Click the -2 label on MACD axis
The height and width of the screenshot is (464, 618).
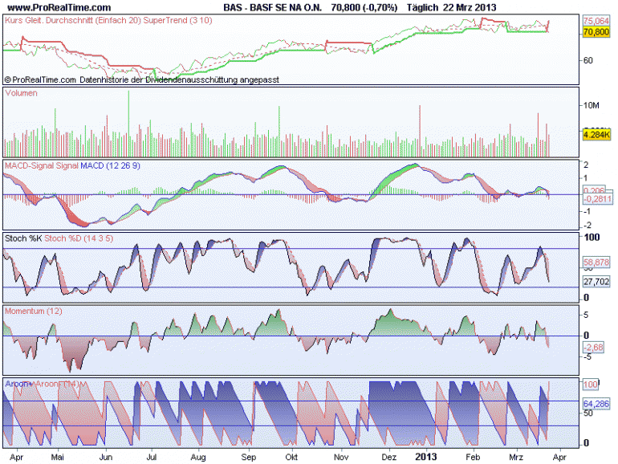pyautogui.click(x=587, y=225)
